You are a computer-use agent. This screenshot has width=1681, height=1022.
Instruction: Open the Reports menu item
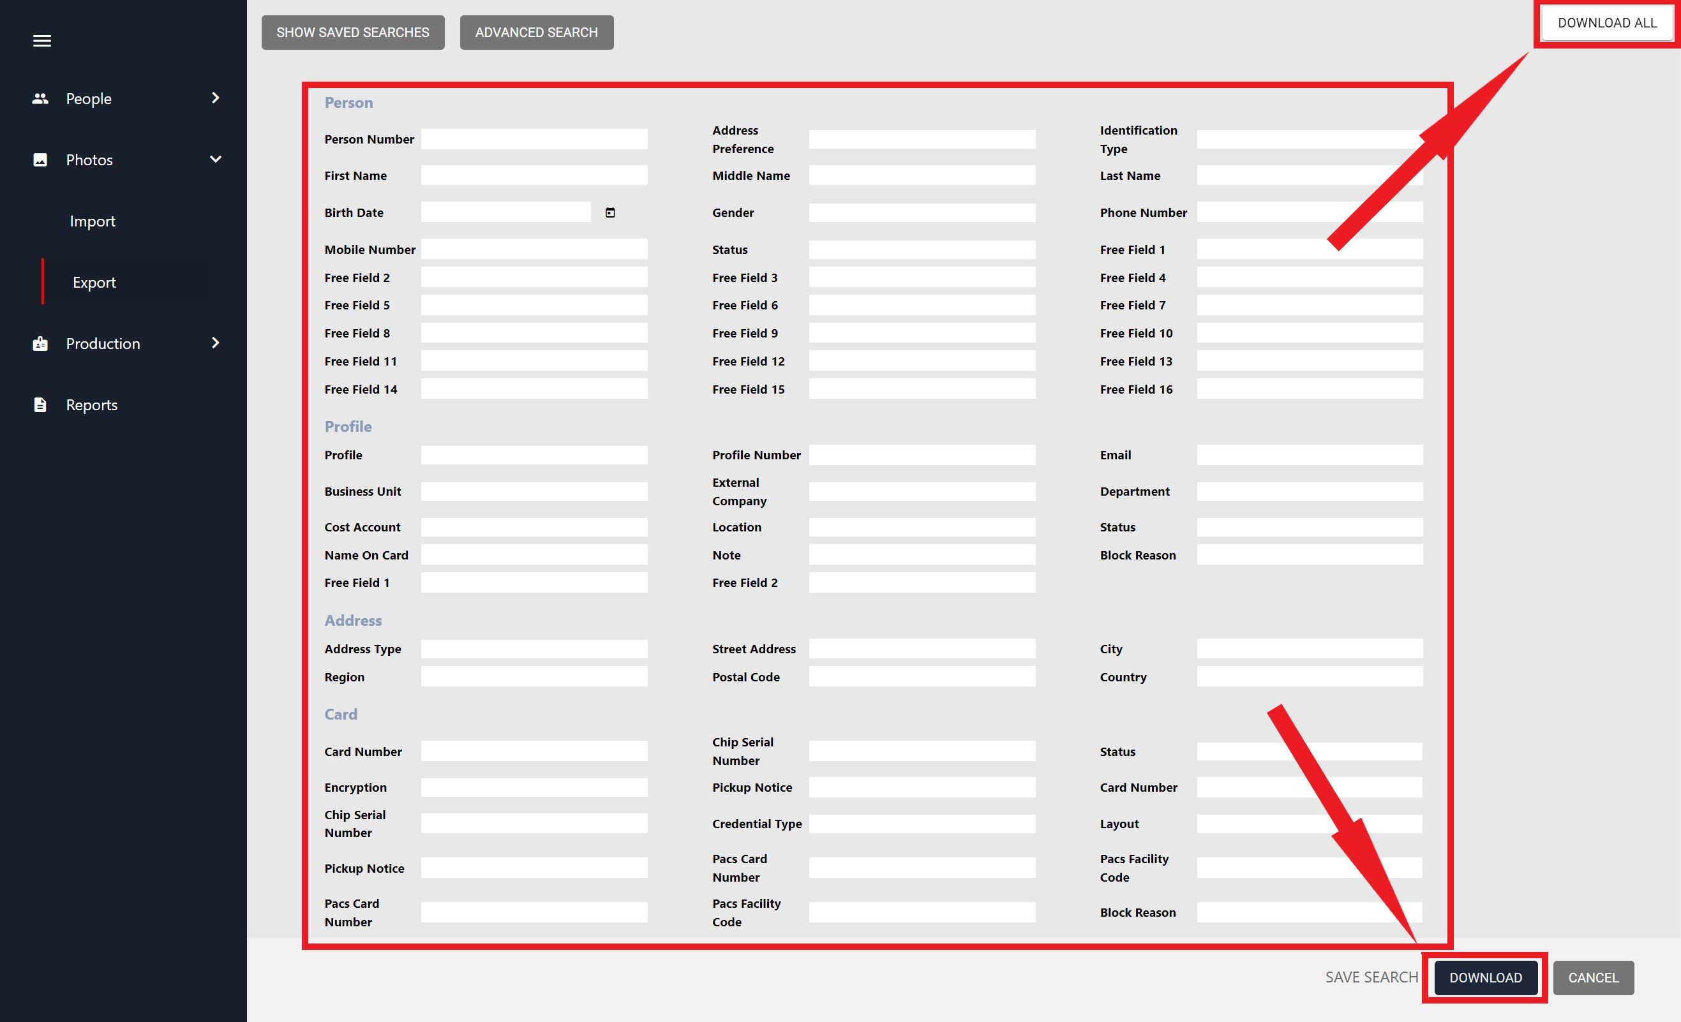(x=91, y=404)
